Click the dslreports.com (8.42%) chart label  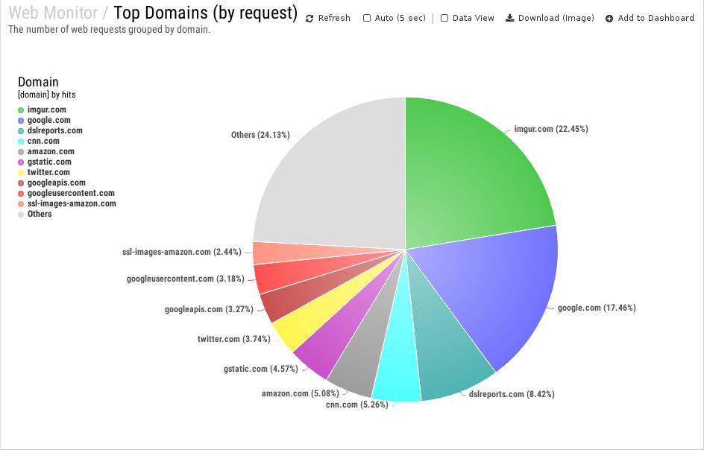click(x=512, y=394)
